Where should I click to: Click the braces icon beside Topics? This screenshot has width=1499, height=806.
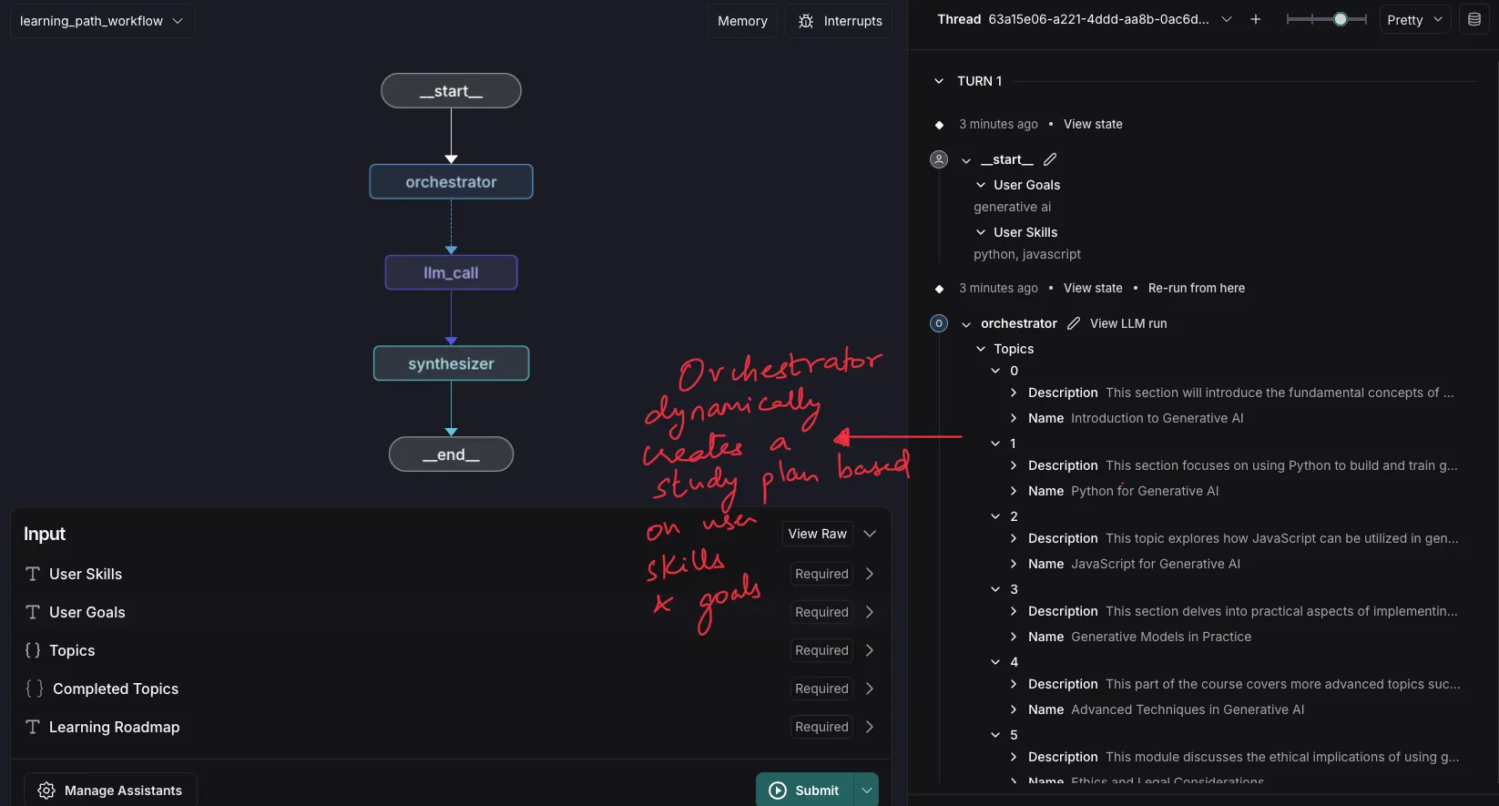(33, 650)
